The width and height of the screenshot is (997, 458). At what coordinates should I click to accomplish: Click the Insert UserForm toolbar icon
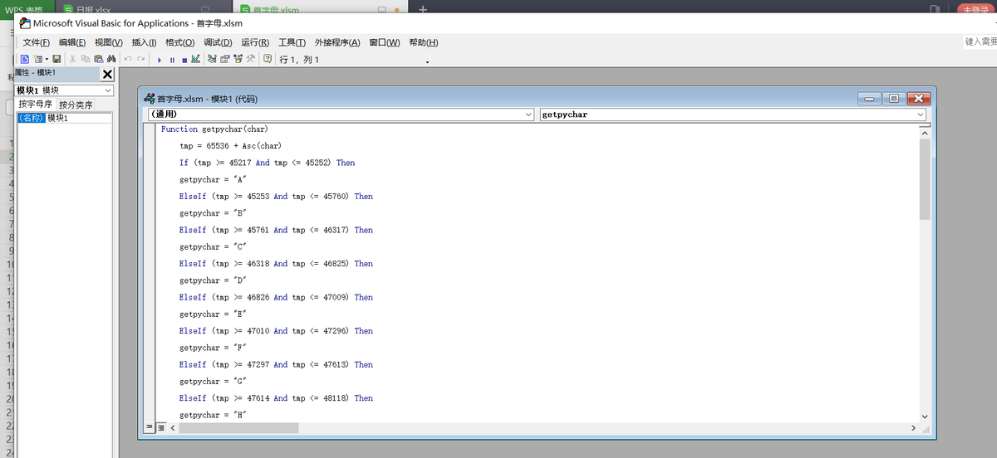[x=38, y=59]
